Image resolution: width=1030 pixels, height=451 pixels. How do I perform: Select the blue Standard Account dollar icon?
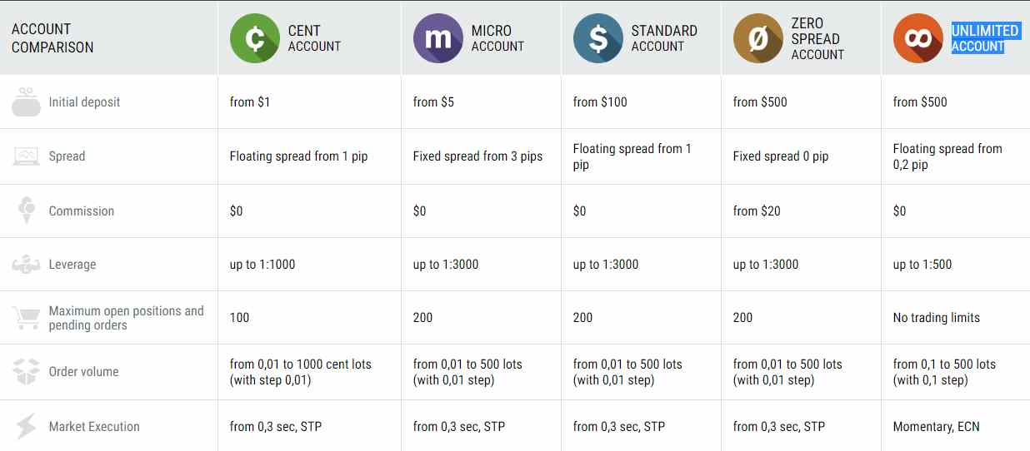click(x=598, y=38)
